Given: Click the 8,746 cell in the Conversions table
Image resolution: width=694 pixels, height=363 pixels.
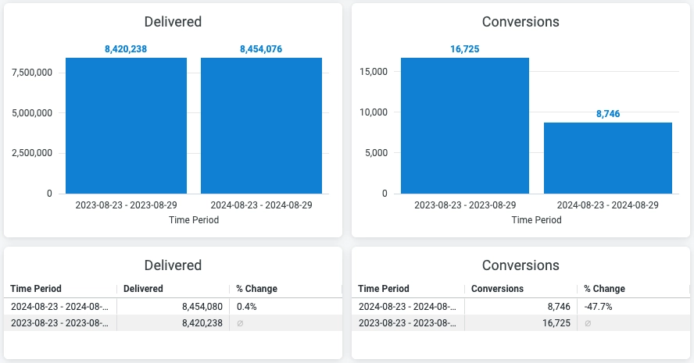Looking at the screenshot, I should point(521,307).
